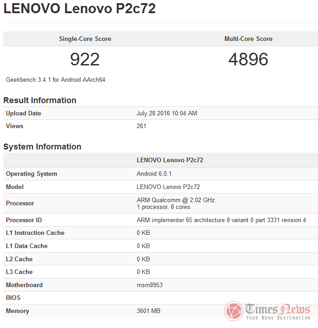Click the System Information heading
This screenshot has height=328, width=318.
pos(42,147)
